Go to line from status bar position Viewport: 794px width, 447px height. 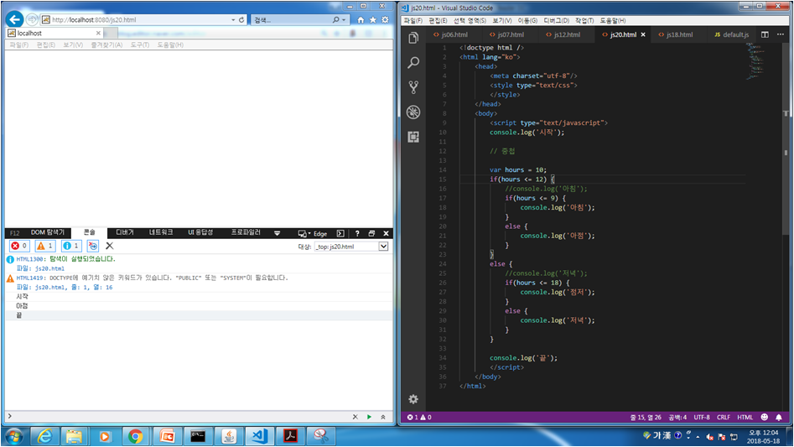coord(645,417)
